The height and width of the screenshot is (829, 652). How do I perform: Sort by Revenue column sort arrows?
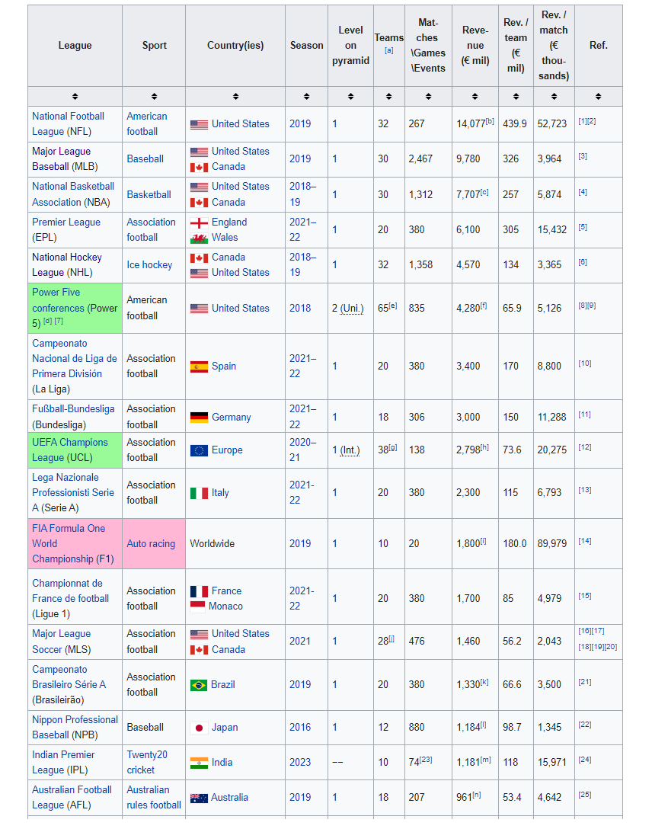pos(475,96)
